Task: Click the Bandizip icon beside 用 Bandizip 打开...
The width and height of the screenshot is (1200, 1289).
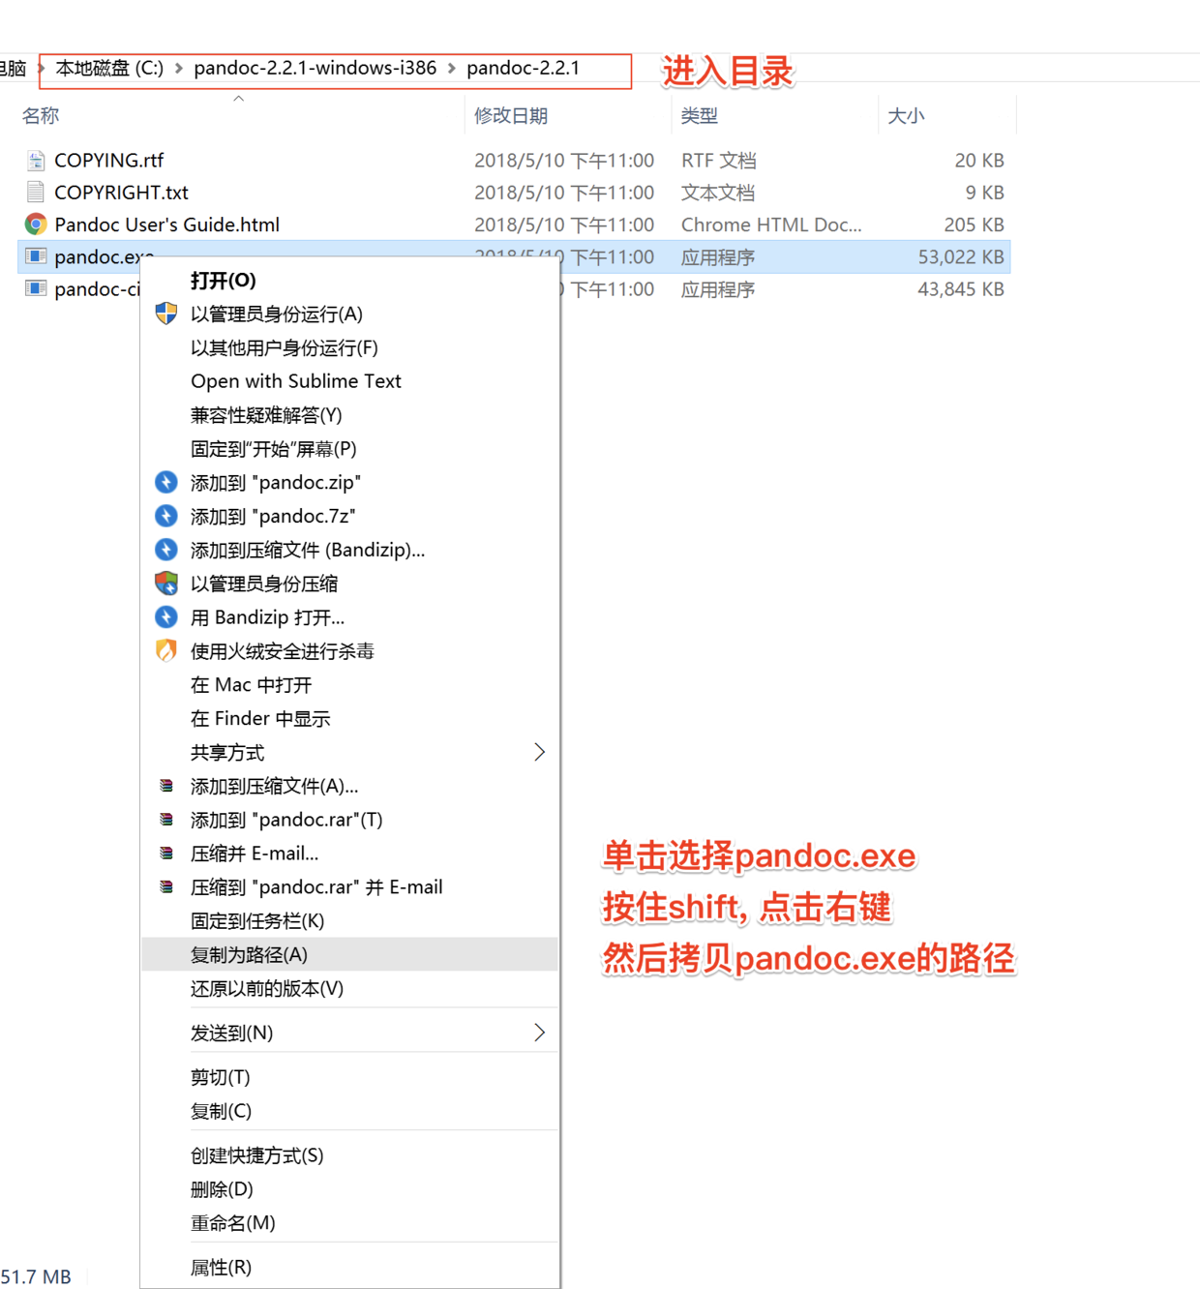Action: [166, 616]
